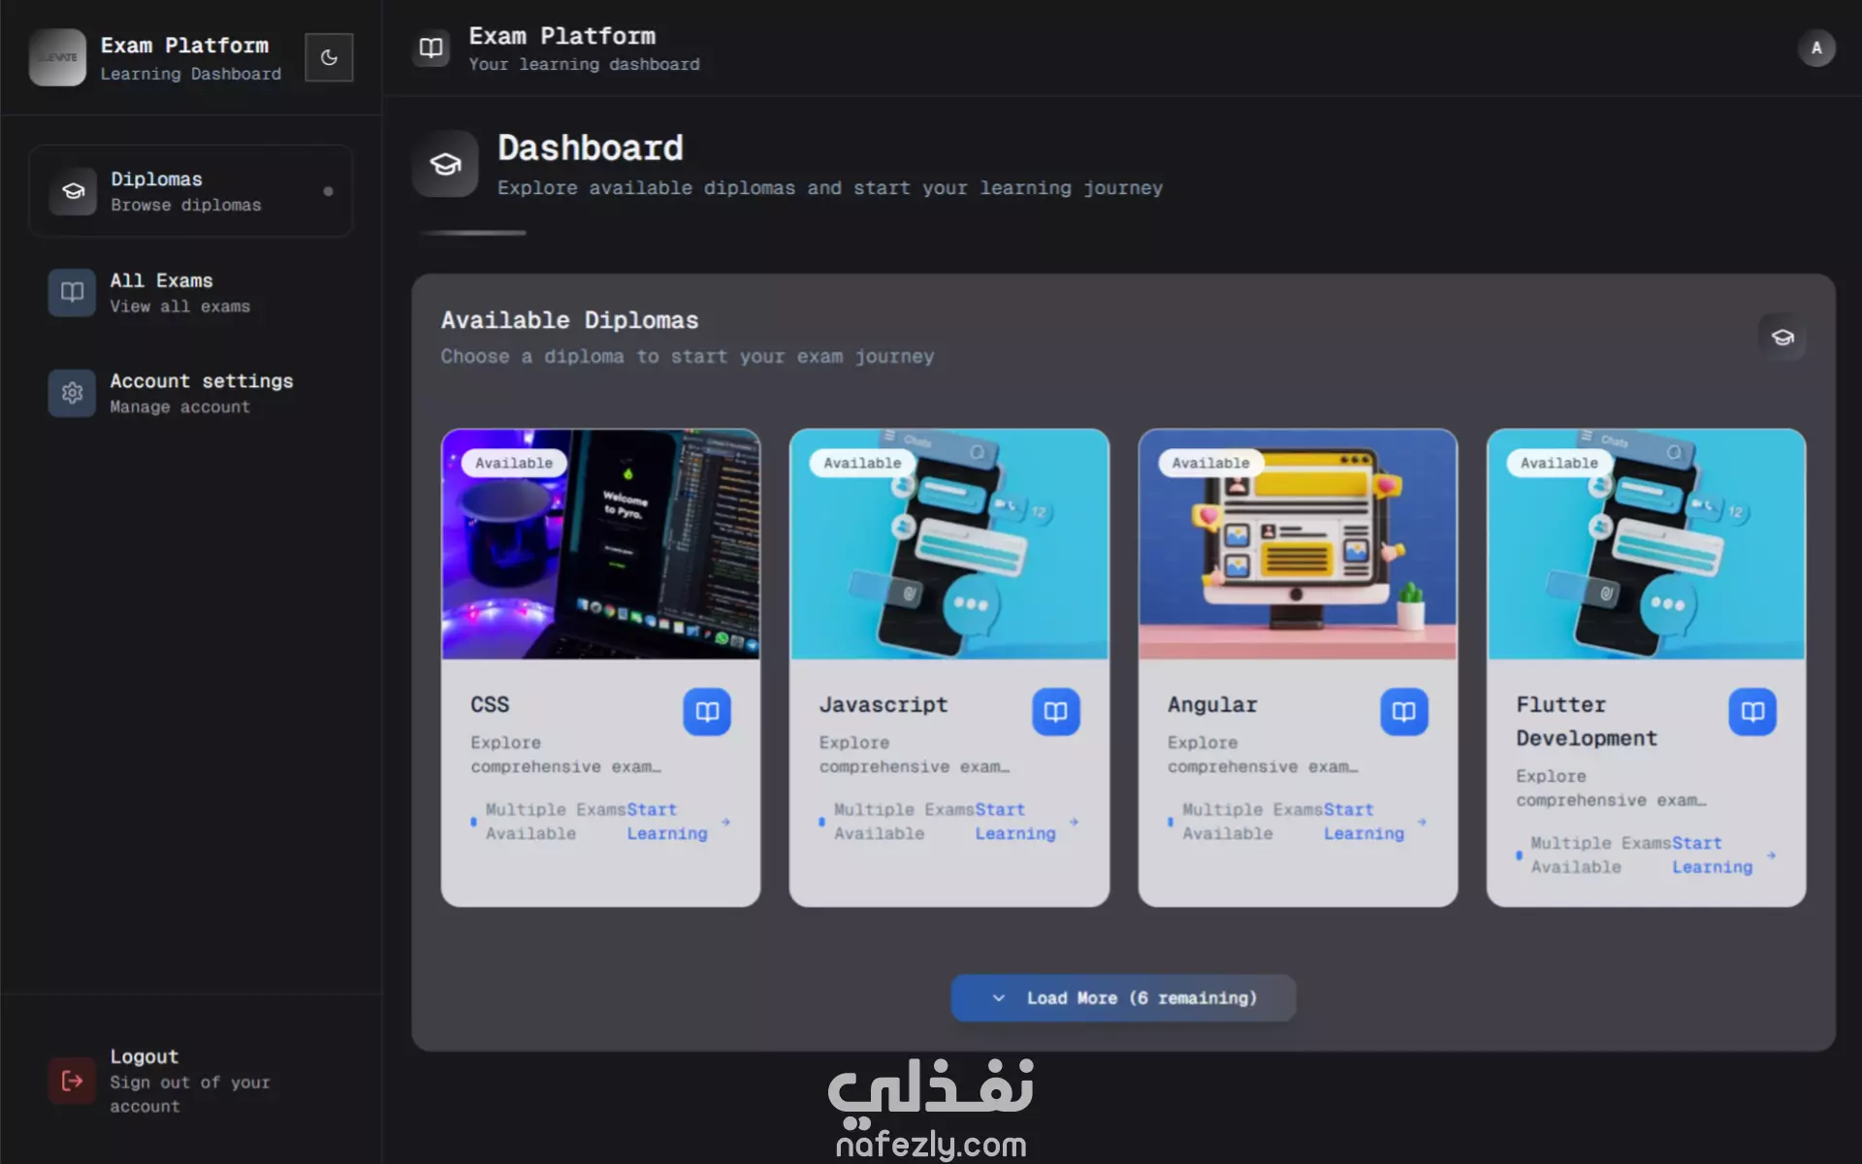The image size is (1862, 1164).
Task: Click the arrow next to Javascript Start Learning
Action: pyautogui.click(x=1074, y=822)
